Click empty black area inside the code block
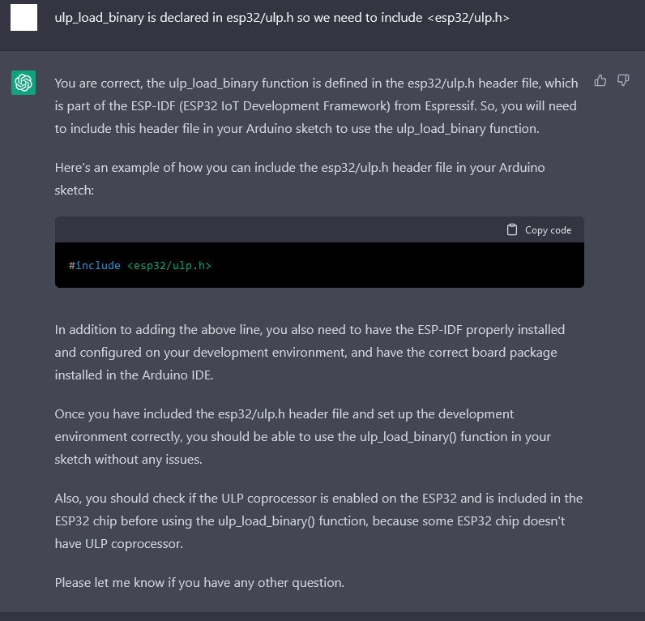645x621 pixels. coord(395,265)
